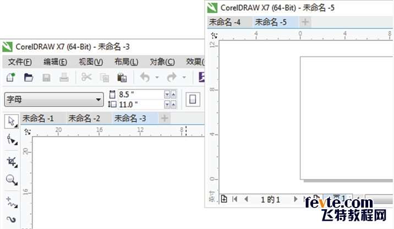Click the page counter 1 的 1

coord(270,200)
